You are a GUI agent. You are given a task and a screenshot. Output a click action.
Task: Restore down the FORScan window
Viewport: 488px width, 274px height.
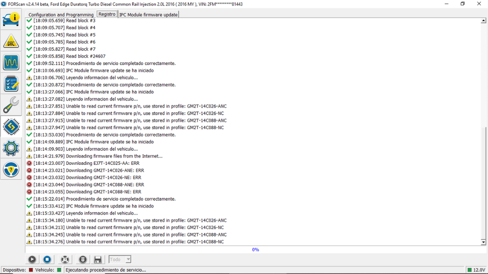click(463, 4)
